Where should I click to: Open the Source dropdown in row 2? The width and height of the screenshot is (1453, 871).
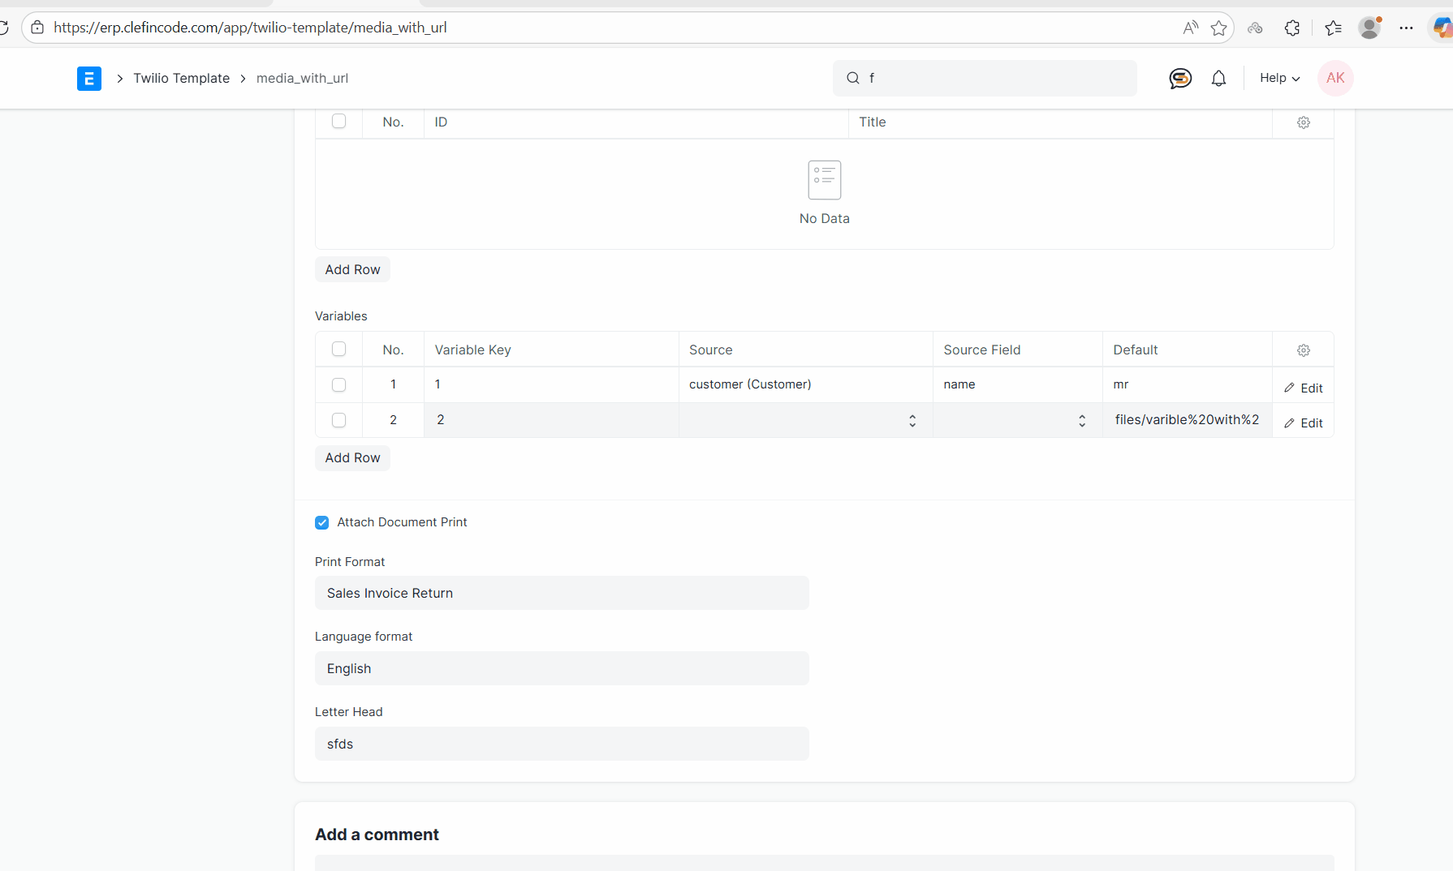tap(805, 420)
